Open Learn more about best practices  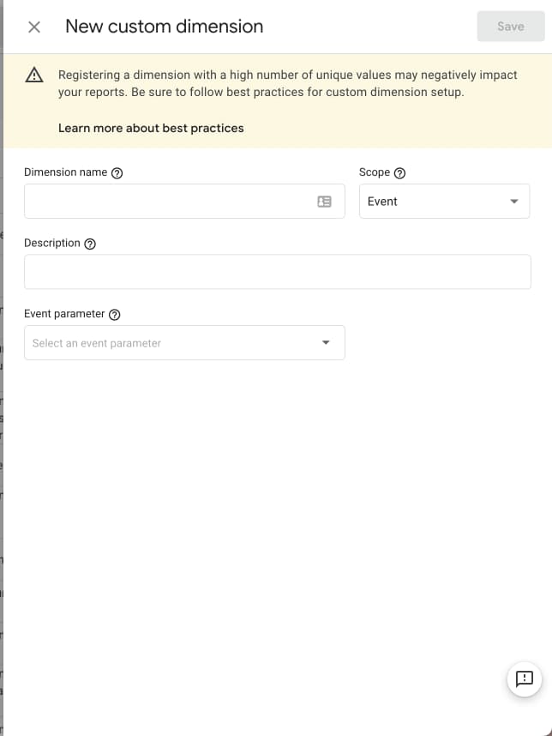click(x=151, y=128)
